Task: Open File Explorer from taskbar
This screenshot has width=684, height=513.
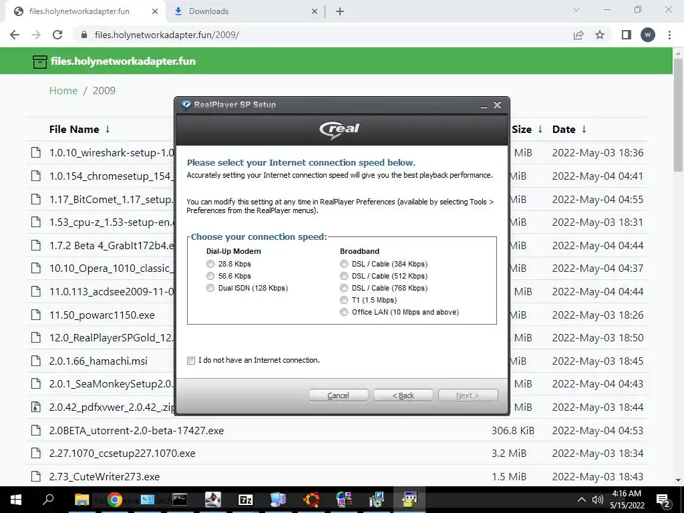Action: click(x=81, y=500)
